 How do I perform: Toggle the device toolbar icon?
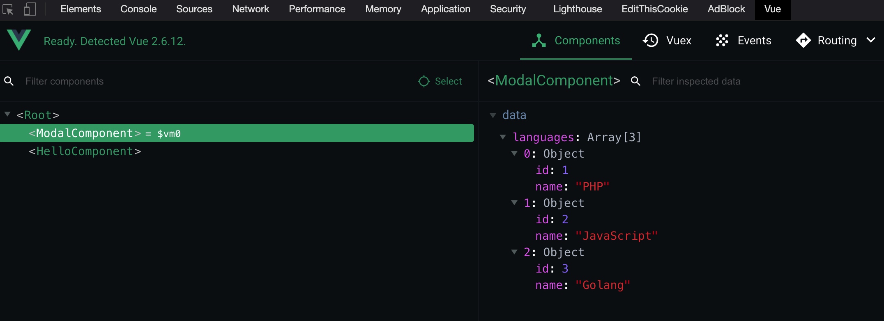(x=30, y=9)
